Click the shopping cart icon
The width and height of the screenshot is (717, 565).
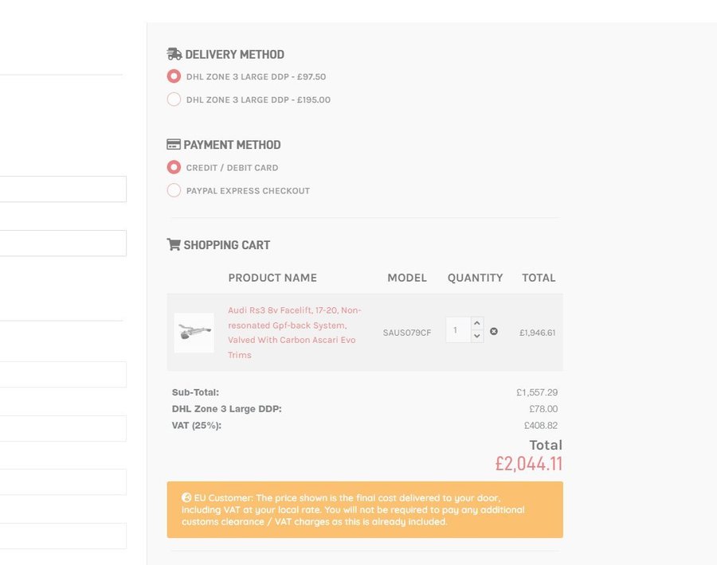(x=174, y=244)
